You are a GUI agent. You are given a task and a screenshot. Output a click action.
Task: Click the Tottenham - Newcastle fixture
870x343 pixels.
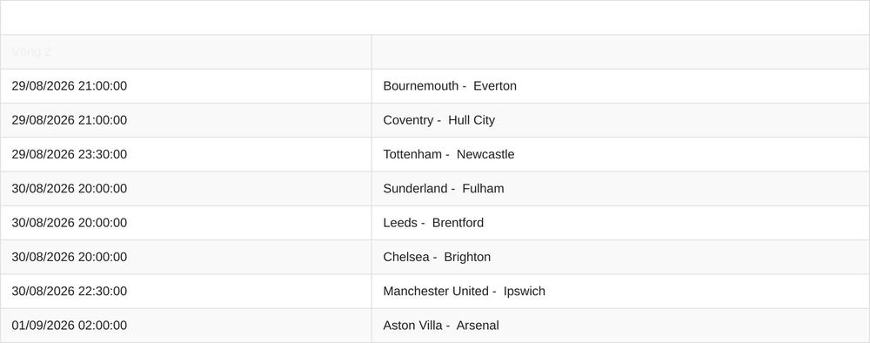620,154
